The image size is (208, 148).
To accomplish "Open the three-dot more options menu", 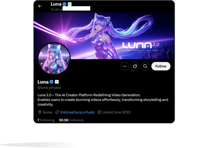I will click(124, 66).
